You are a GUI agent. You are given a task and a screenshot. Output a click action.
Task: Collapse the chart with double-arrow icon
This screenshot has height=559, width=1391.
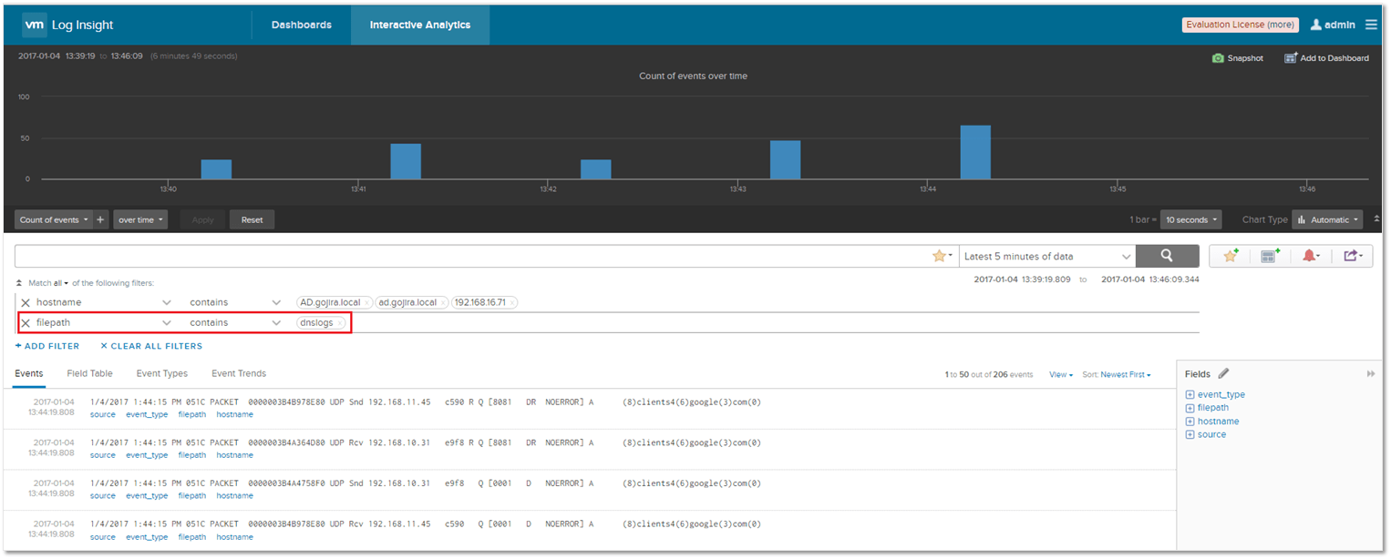coord(1376,219)
